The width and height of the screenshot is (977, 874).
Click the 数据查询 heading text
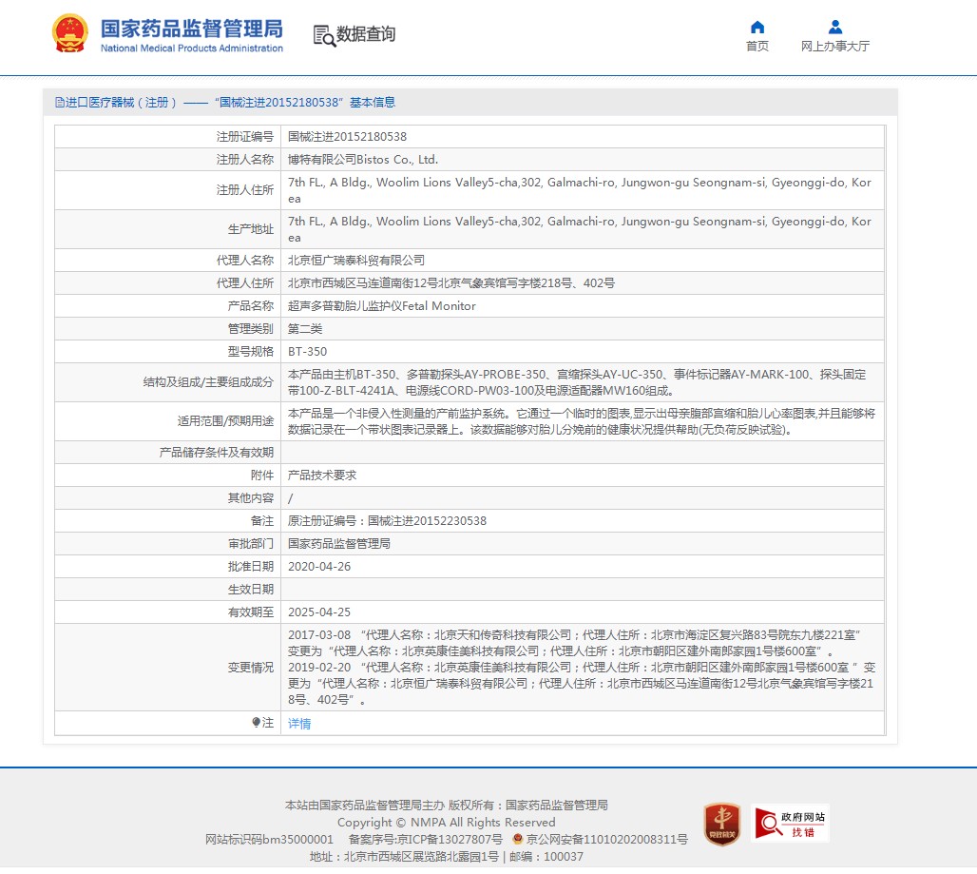point(366,34)
